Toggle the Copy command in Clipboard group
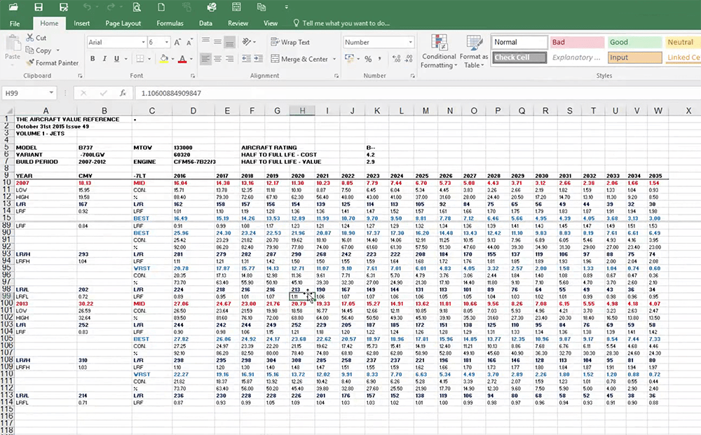 37,50
